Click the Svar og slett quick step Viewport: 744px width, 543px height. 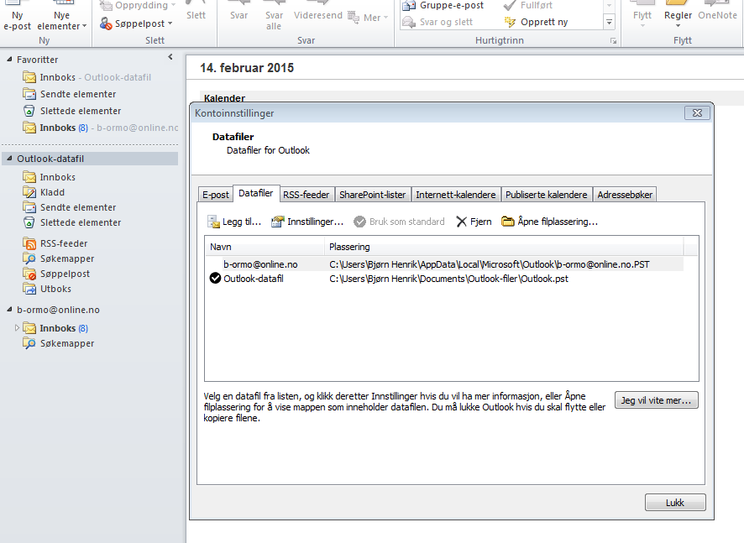coord(437,22)
